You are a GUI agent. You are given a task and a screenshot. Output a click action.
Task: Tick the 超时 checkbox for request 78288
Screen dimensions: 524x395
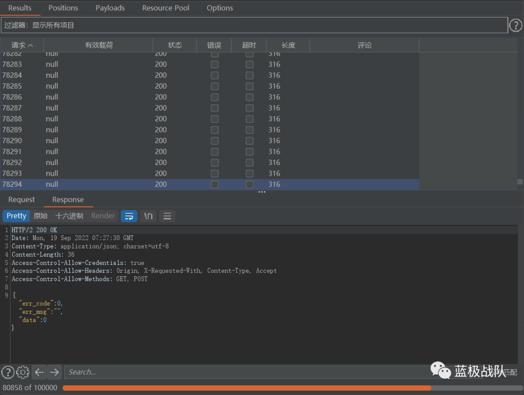[249, 119]
